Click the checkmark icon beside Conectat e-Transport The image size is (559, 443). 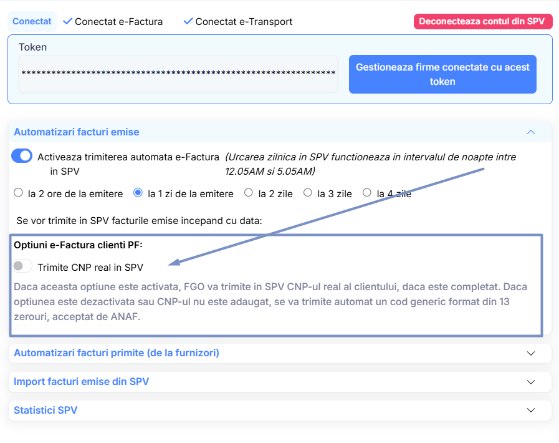point(188,21)
